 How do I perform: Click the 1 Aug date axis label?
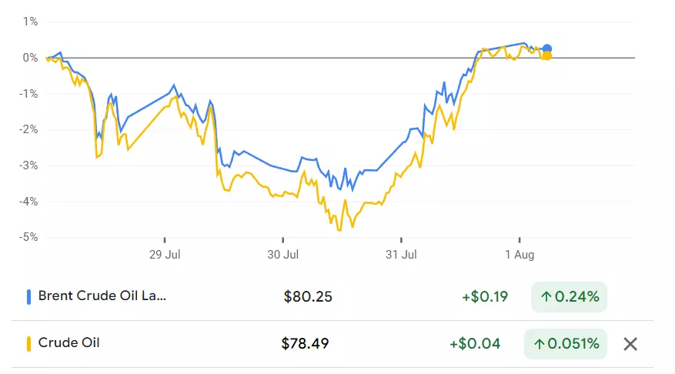point(519,253)
